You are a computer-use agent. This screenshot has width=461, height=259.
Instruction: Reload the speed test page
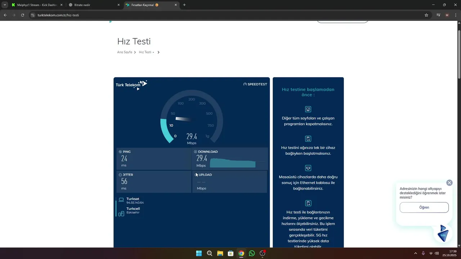(x=22, y=15)
